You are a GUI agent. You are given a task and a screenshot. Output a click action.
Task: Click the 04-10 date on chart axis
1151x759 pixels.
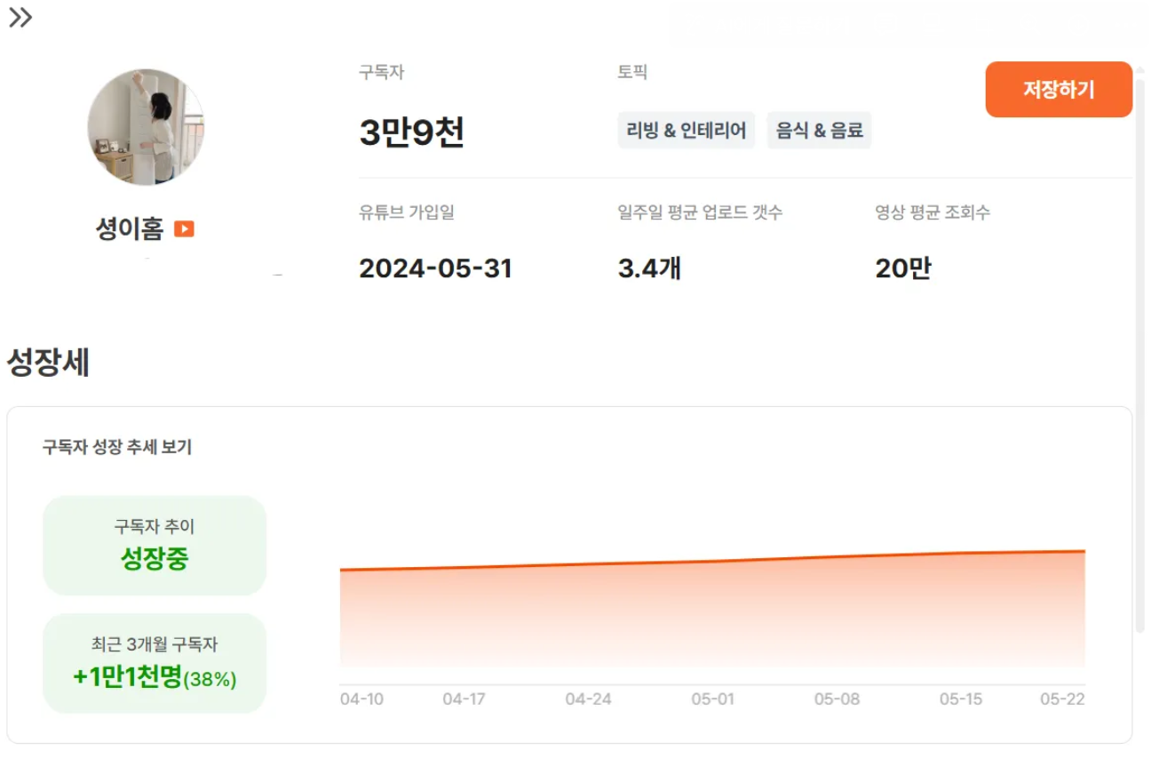361,699
